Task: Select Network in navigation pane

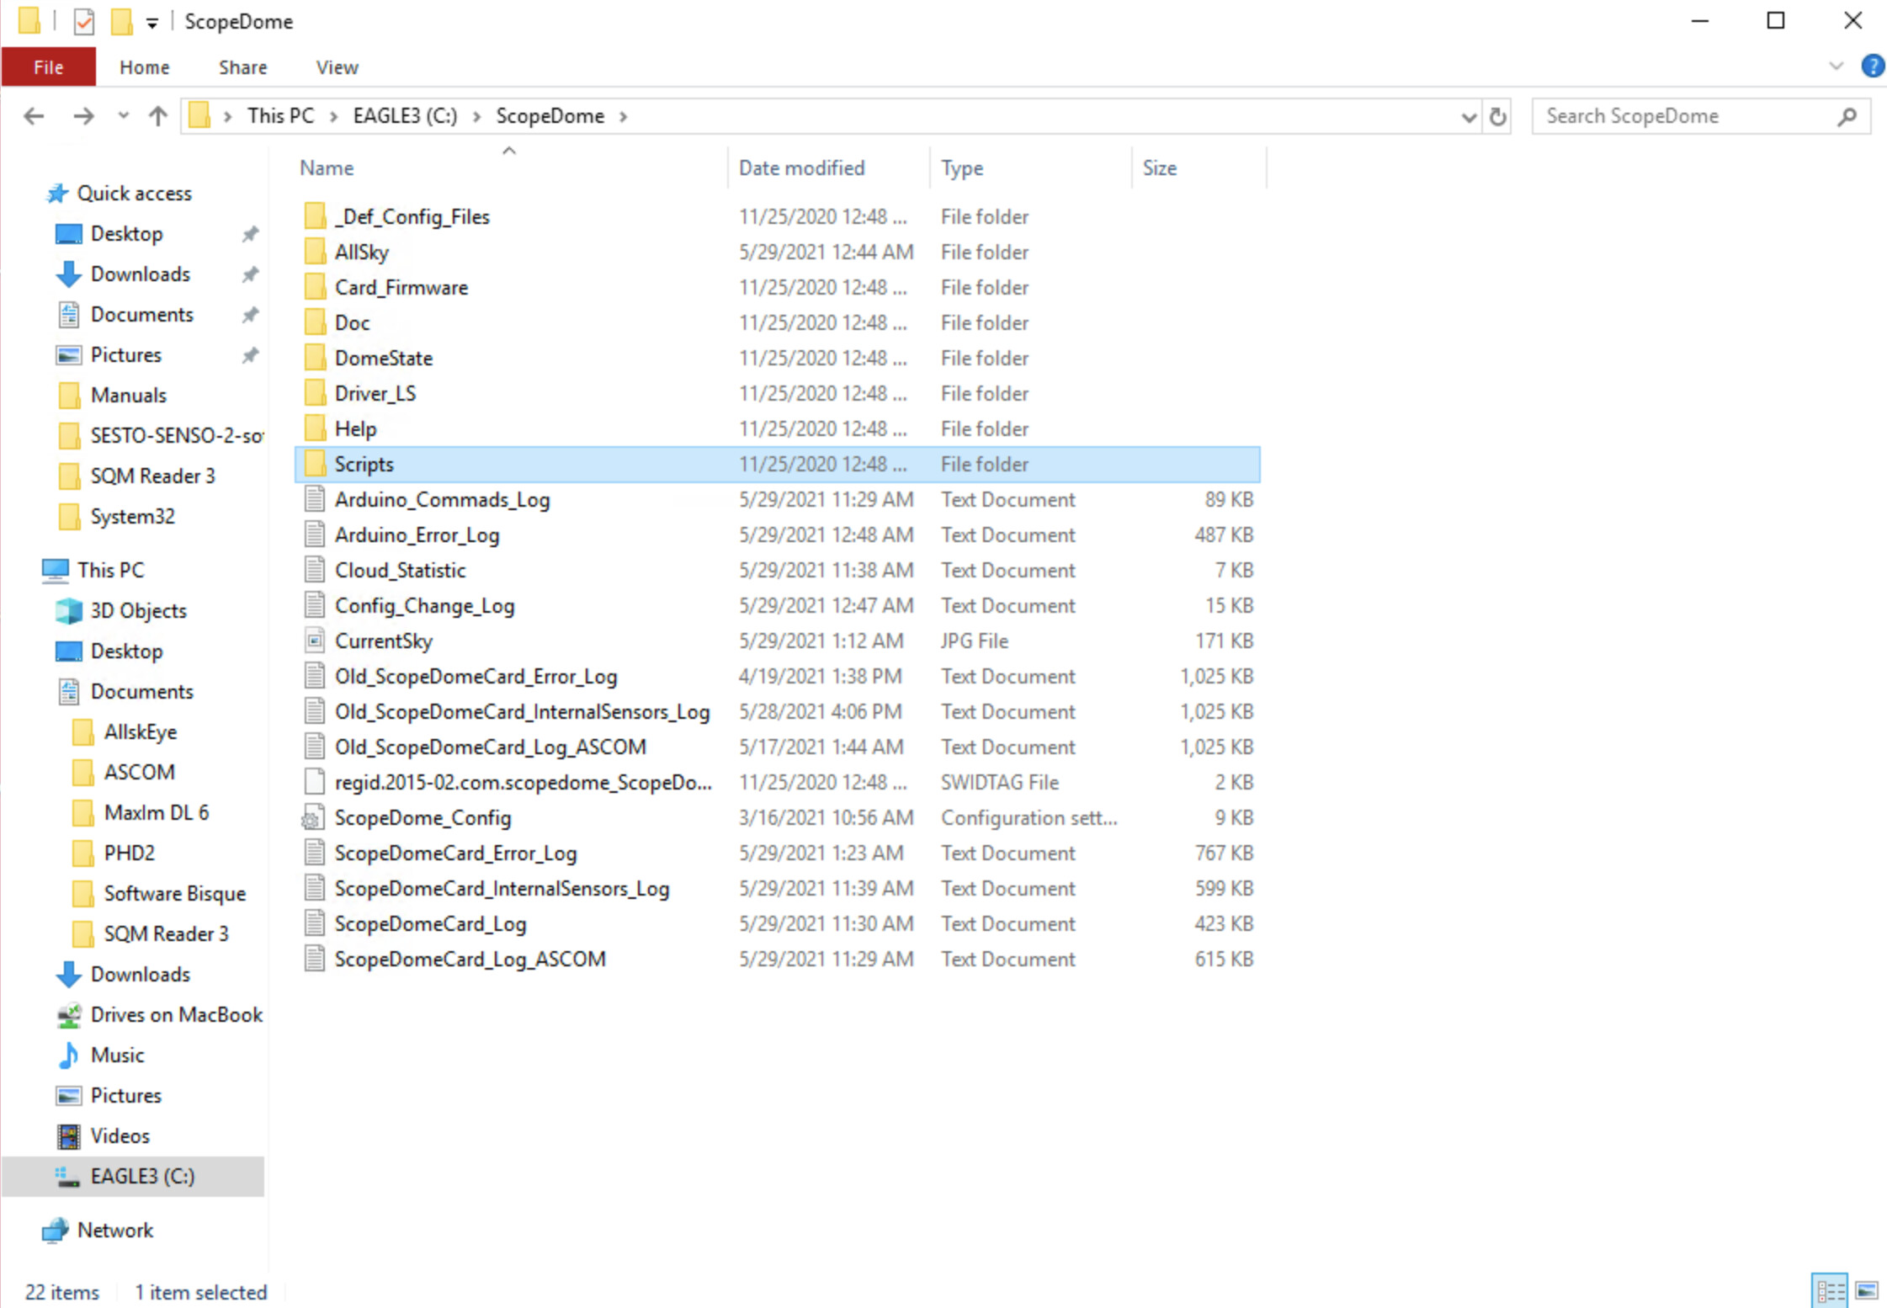Action: [x=115, y=1231]
